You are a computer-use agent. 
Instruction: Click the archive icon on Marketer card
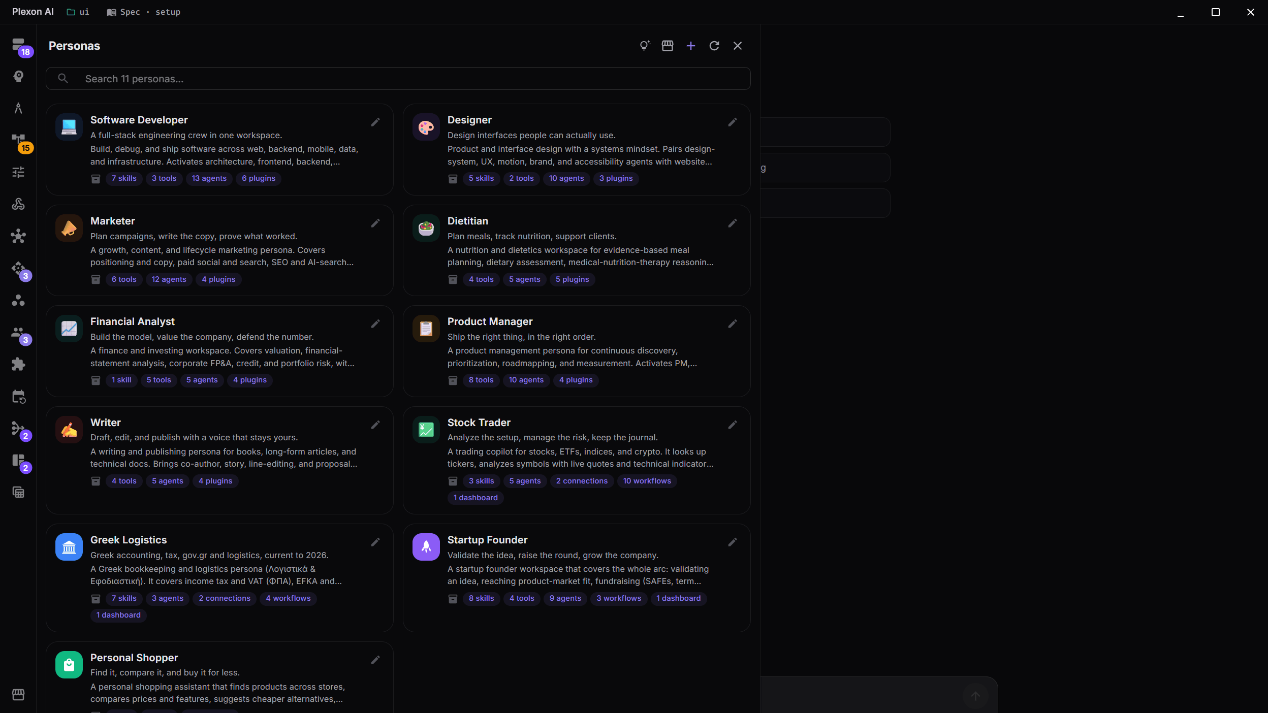tap(96, 279)
